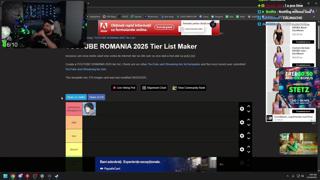Open settings gear for bun row
This screenshot has height=180, width=320.
(x=242, y=136)
